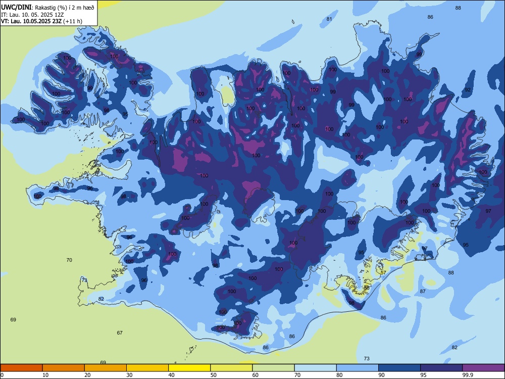Click the title line 'UWC/DINI: Rakastig (%) í 2 m hæð'

coord(47,8)
